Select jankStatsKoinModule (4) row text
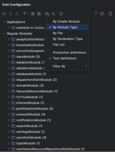The height and width of the screenshot is (153, 115). tap(35, 109)
